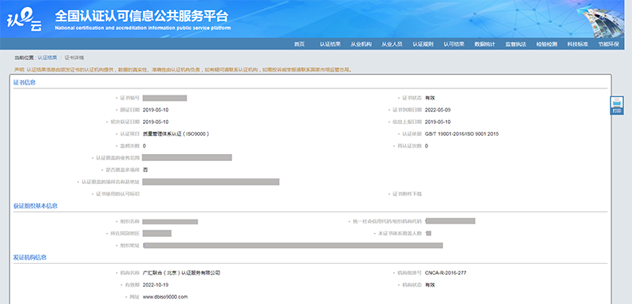Click the 打印 print icon
Screen dimensions: 632x304
(x=617, y=106)
